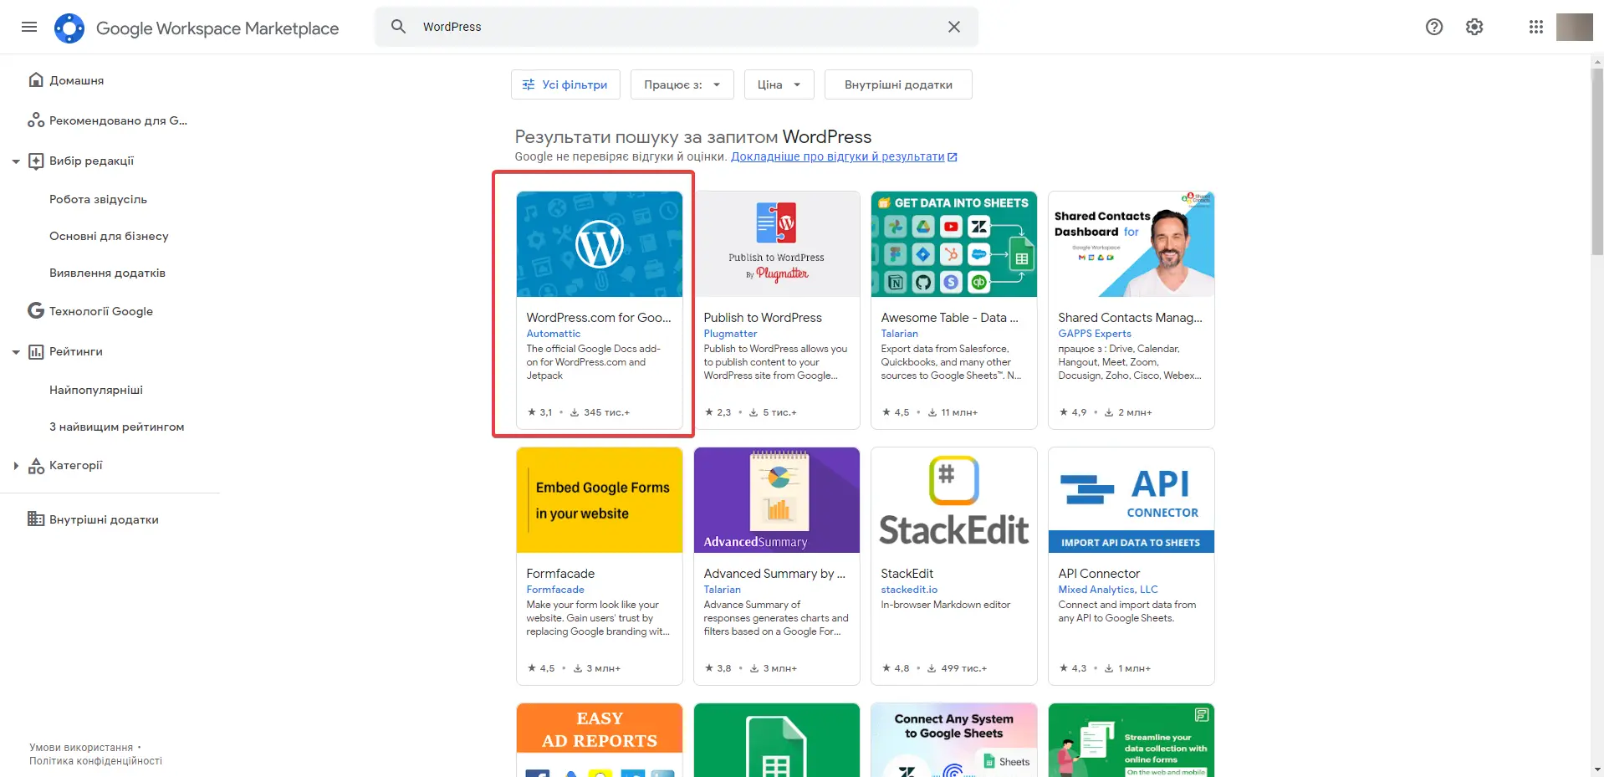
Task: Open the Працює з: dropdown
Action: click(682, 84)
